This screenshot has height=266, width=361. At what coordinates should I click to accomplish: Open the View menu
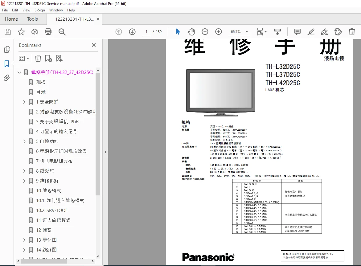(x=26, y=10)
